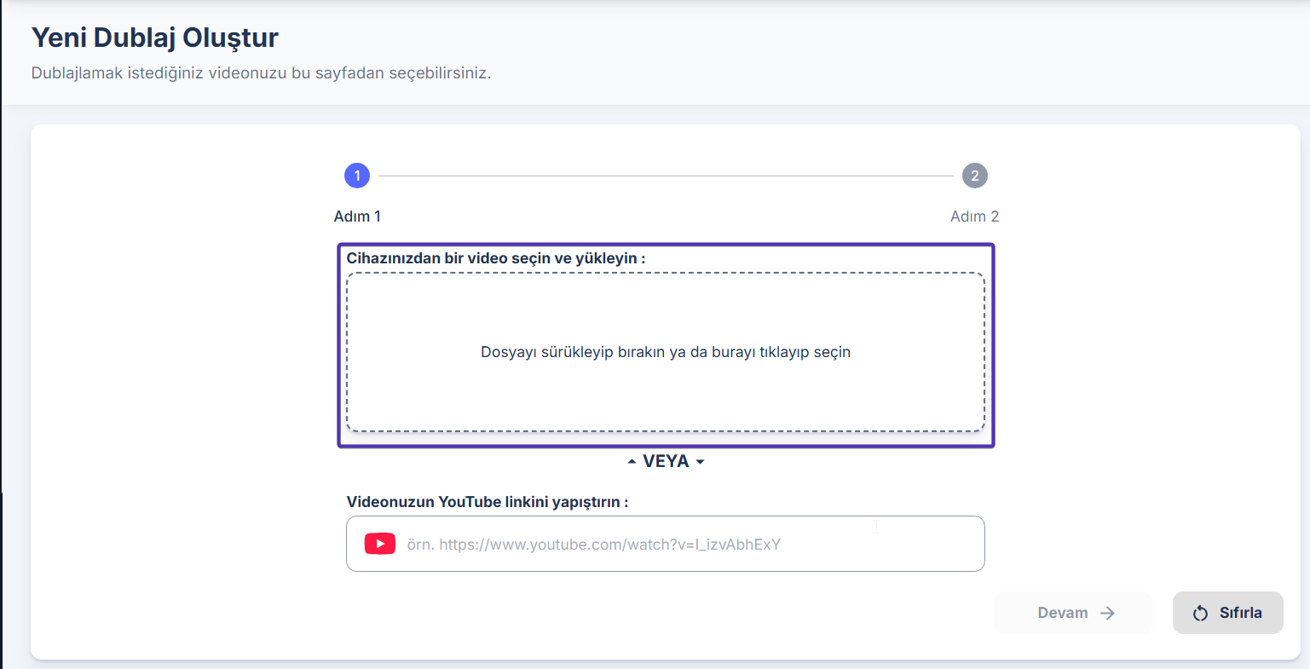The image size is (1310, 669).
Task: Select the gray step 2 circle
Action: pos(974,176)
